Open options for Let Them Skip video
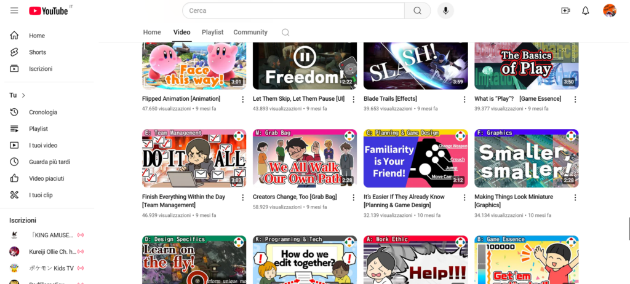This screenshot has height=284, width=630. tap(354, 99)
